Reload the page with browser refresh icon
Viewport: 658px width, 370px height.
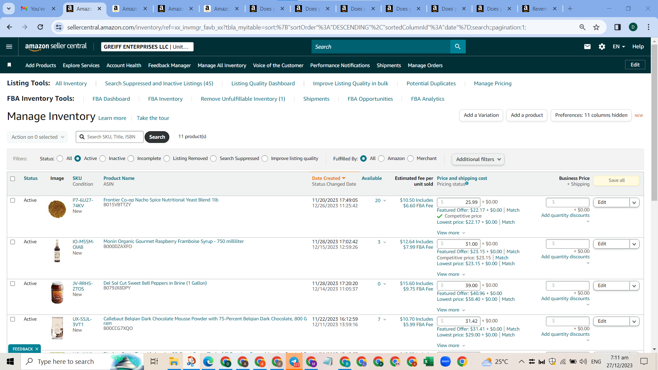tap(40, 27)
